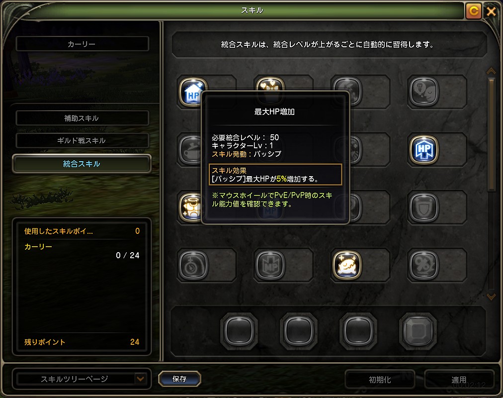Click the 初期化 reset button
The height and width of the screenshot is (398, 503).
[x=380, y=380]
